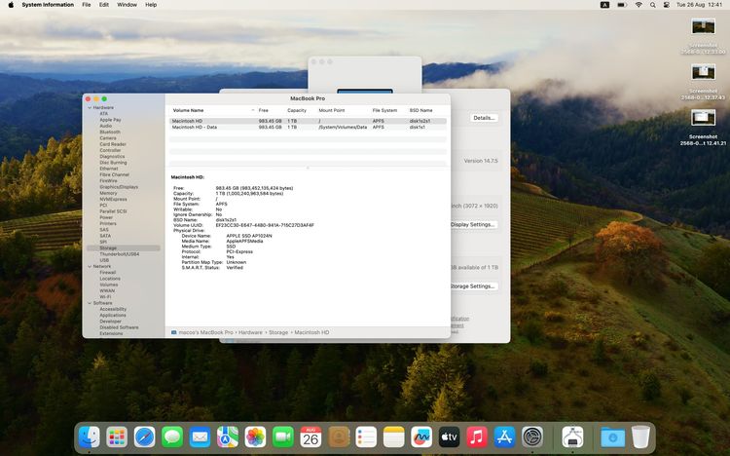Sort by the Capacity column header

(x=297, y=110)
